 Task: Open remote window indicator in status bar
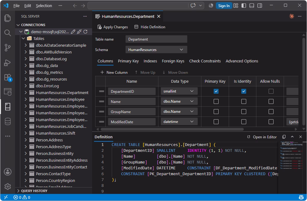(x=6, y=197)
